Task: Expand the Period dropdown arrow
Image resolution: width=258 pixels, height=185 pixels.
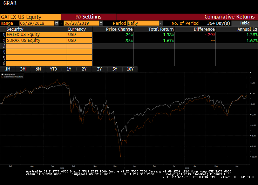Action: [x=161, y=23]
